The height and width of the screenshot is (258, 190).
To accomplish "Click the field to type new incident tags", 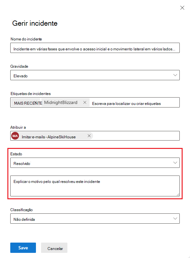I will pos(135,102).
